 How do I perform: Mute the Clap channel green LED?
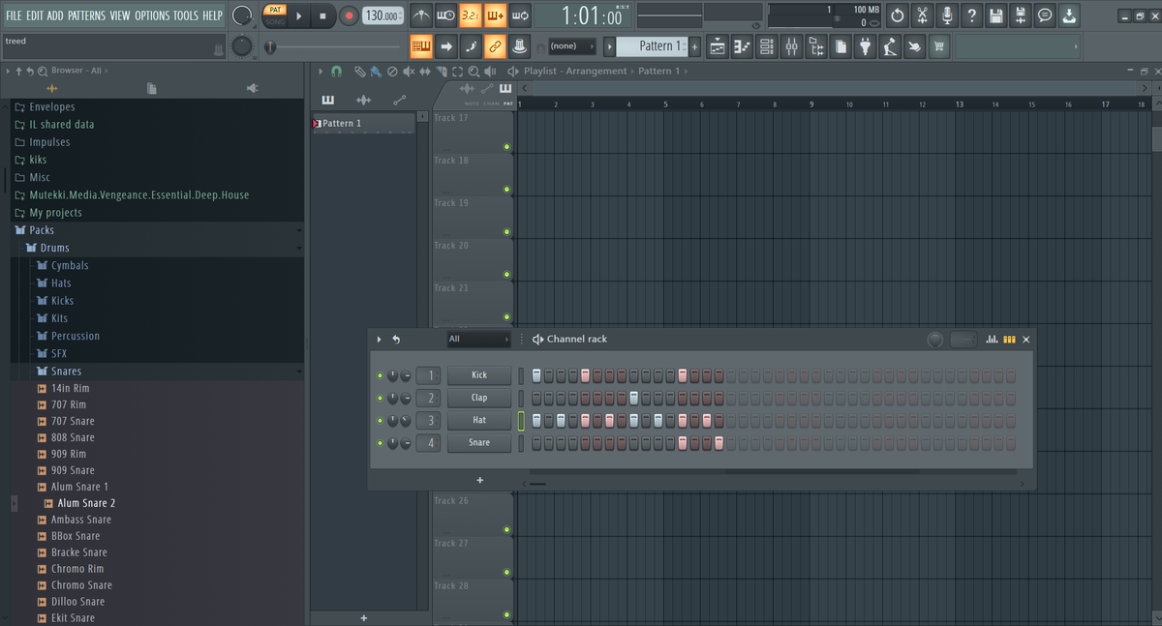point(380,398)
